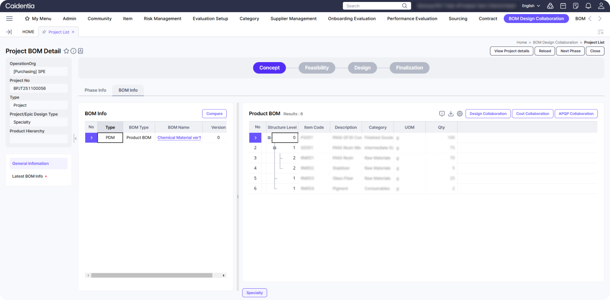
Task: Download the Product BOM grid data
Action: click(451, 114)
